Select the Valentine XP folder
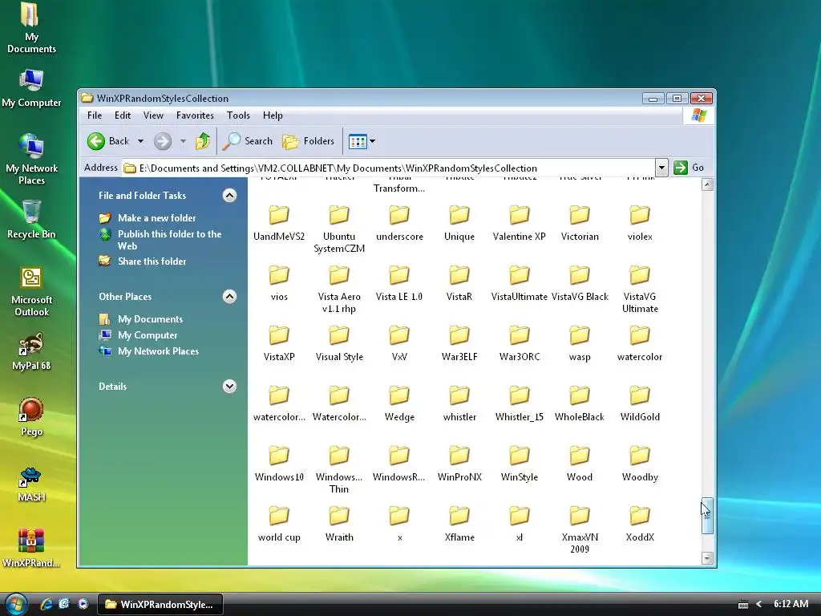 [x=520, y=223]
